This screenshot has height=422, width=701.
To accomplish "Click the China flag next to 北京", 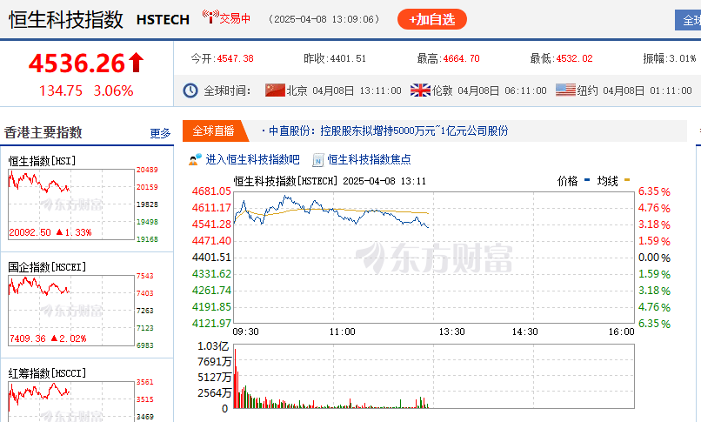I will [x=275, y=90].
